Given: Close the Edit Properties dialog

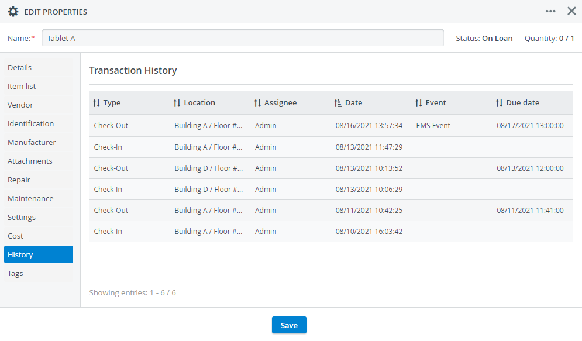Looking at the screenshot, I should [571, 11].
